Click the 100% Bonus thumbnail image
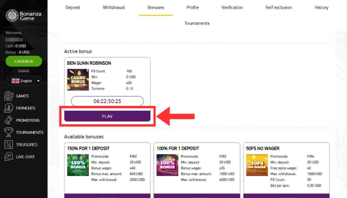This screenshot has width=347, height=198. (x=168, y=165)
